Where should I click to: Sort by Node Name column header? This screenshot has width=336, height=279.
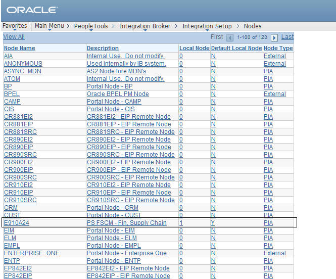click(x=20, y=48)
